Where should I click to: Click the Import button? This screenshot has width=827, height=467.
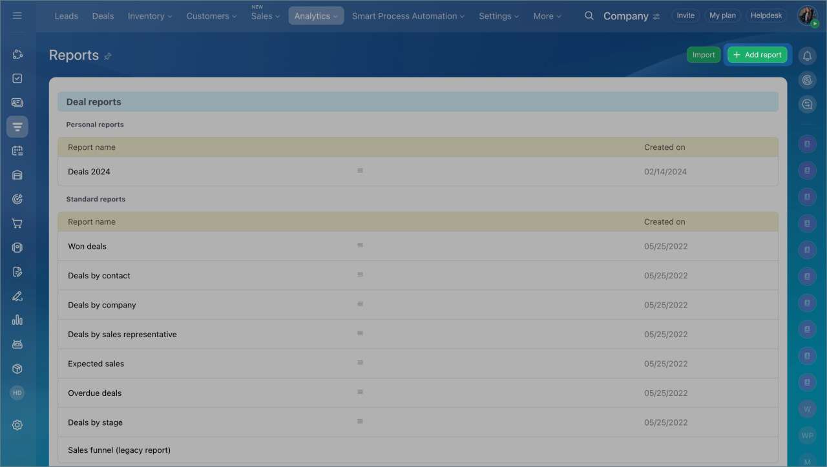click(x=704, y=55)
